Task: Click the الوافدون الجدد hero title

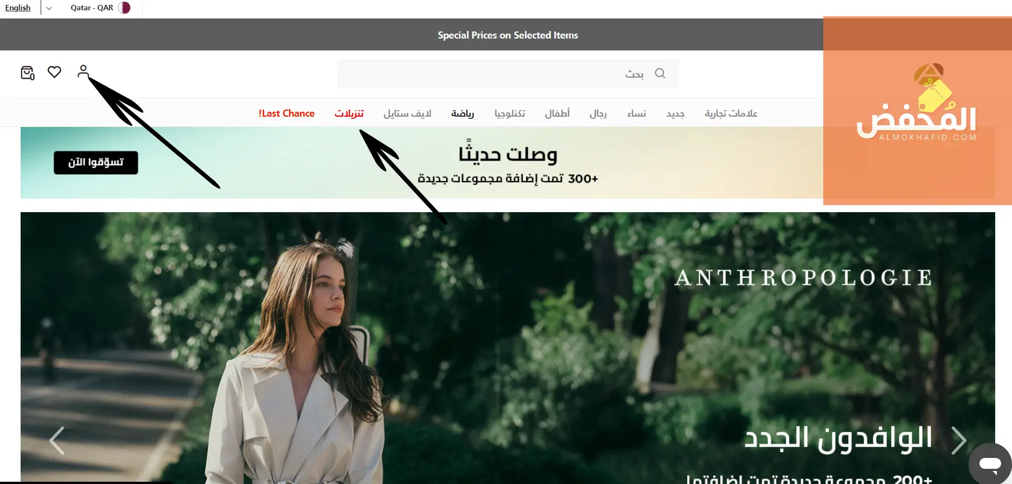Action: click(838, 438)
